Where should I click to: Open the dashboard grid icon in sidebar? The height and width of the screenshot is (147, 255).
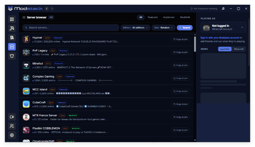coord(12,19)
